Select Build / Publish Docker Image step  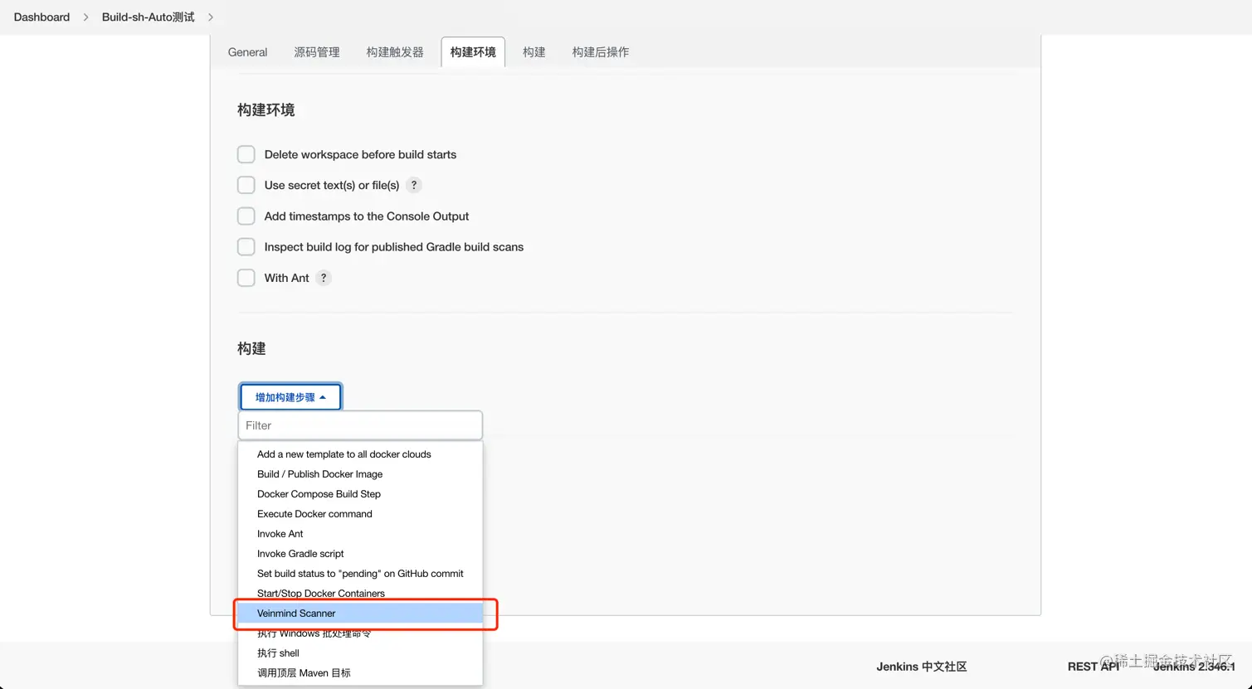click(x=360, y=474)
